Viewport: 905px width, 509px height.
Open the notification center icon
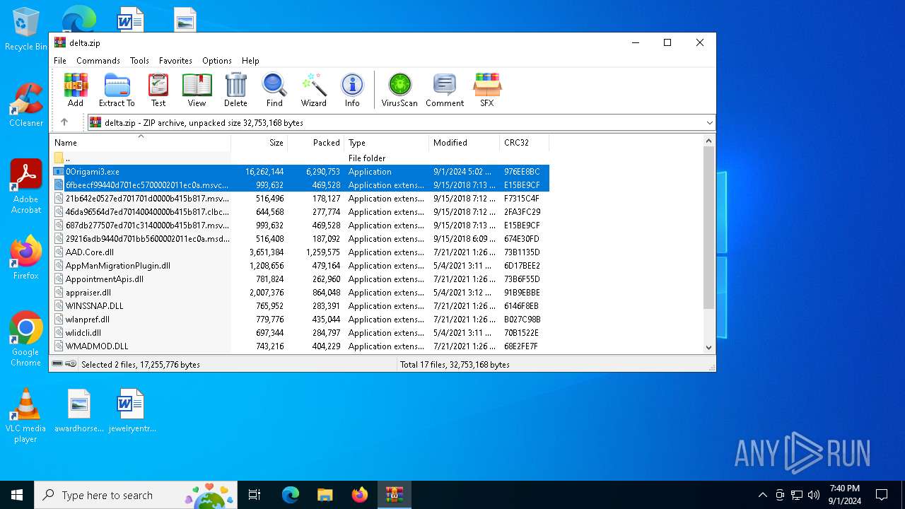pyautogui.click(x=882, y=495)
